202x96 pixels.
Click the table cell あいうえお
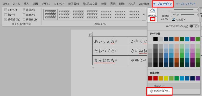111,41
